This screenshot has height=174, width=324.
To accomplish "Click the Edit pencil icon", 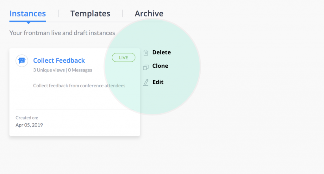I will [x=146, y=83].
